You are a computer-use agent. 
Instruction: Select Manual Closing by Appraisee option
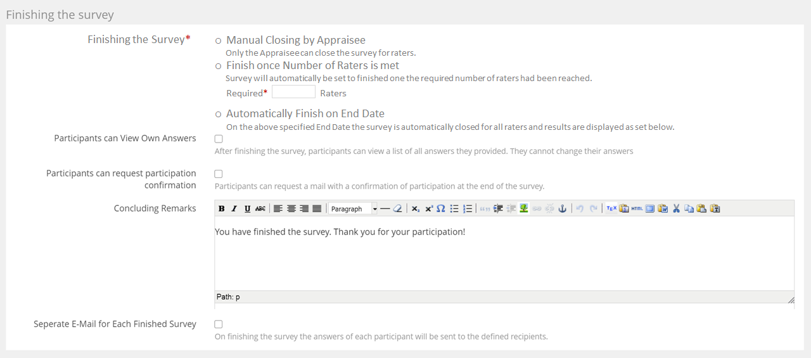click(x=219, y=41)
